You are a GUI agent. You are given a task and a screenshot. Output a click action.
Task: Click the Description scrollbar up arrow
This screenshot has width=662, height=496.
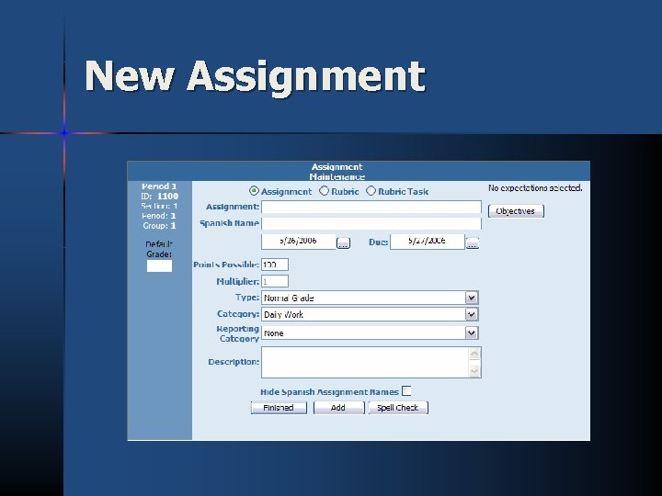tap(474, 355)
